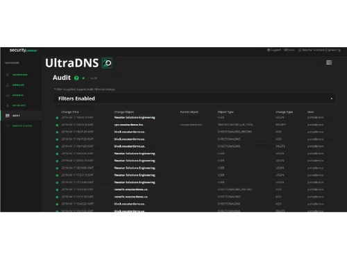Click the Domains sidebar icon
This screenshot has height=260, width=347.
click(8, 85)
